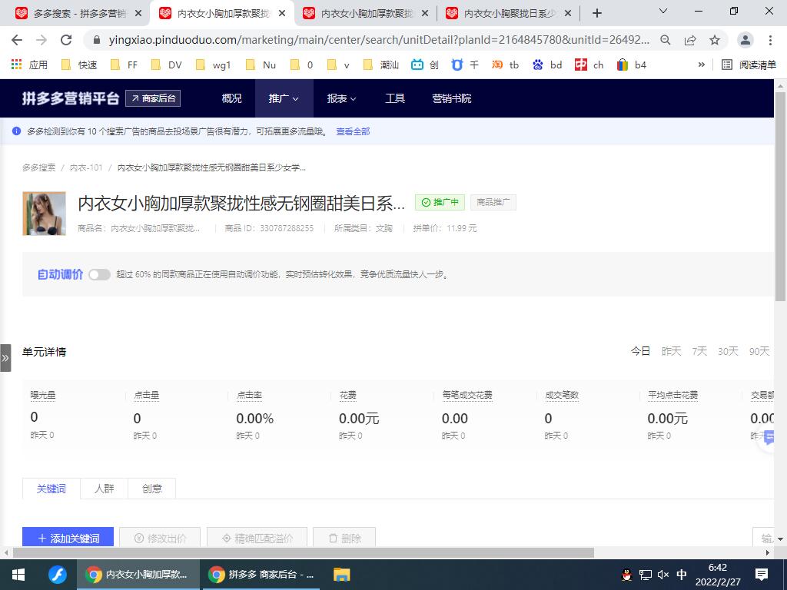Open the tab search chevron
The height and width of the screenshot is (590, 787).
[x=663, y=11]
